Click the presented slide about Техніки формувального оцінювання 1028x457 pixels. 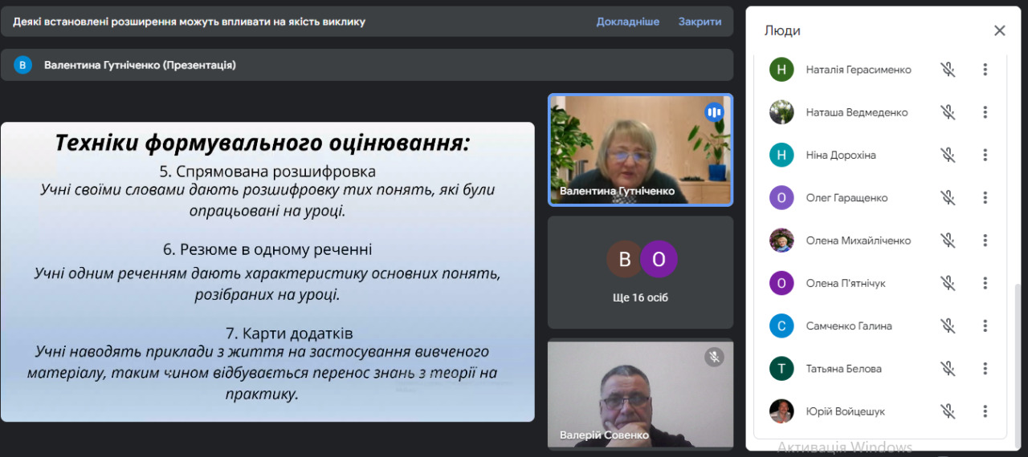click(x=267, y=272)
